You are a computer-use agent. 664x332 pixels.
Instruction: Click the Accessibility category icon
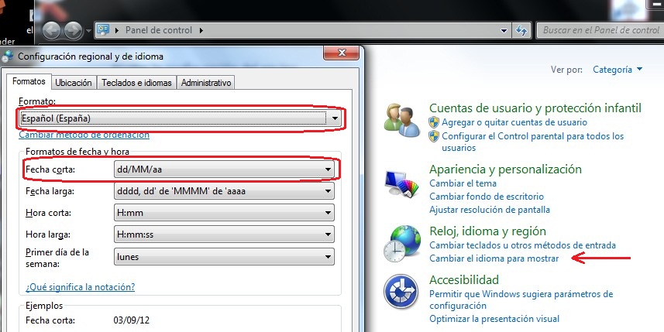point(402,292)
